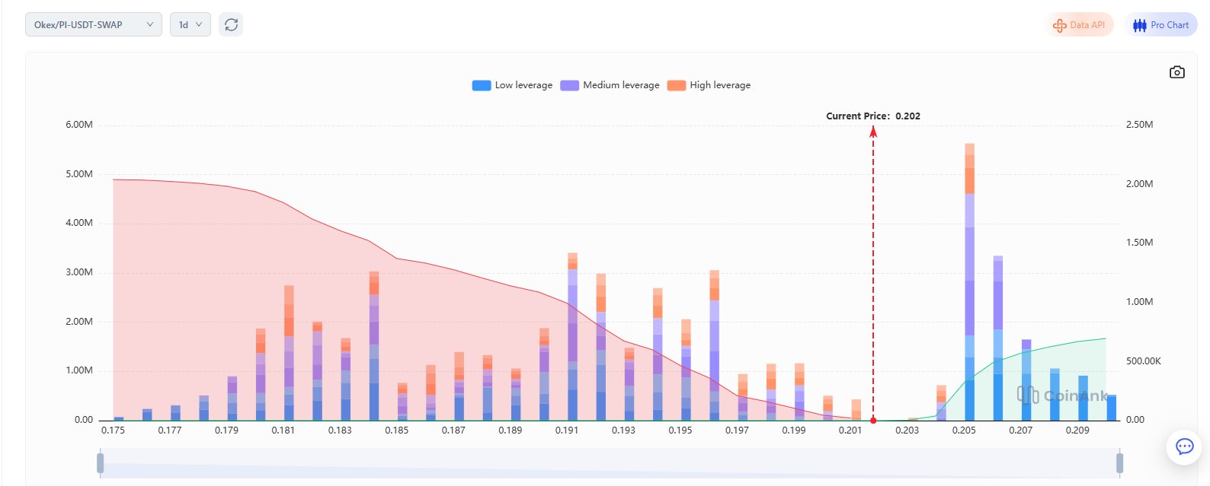The image size is (1210, 486).
Task: Click the bar at price 0.191
Action: click(x=572, y=336)
